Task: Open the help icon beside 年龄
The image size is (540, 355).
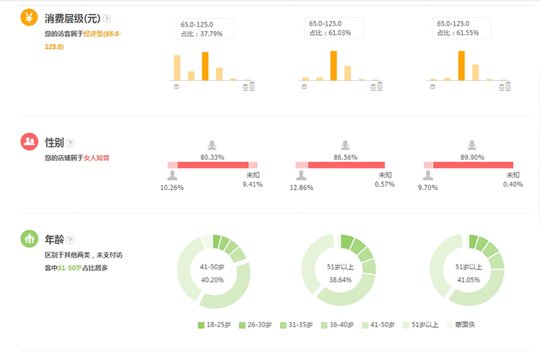Action: click(70, 240)
